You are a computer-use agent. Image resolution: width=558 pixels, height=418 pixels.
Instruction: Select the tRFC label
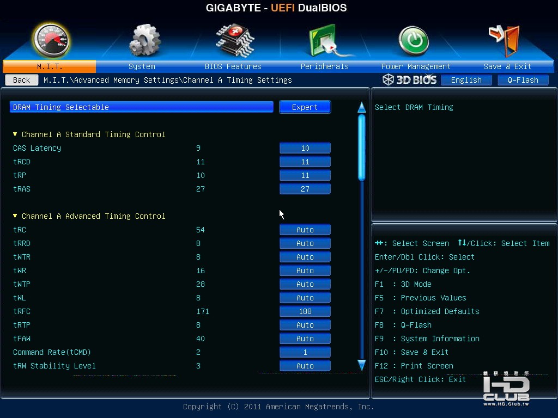point(22,311)
